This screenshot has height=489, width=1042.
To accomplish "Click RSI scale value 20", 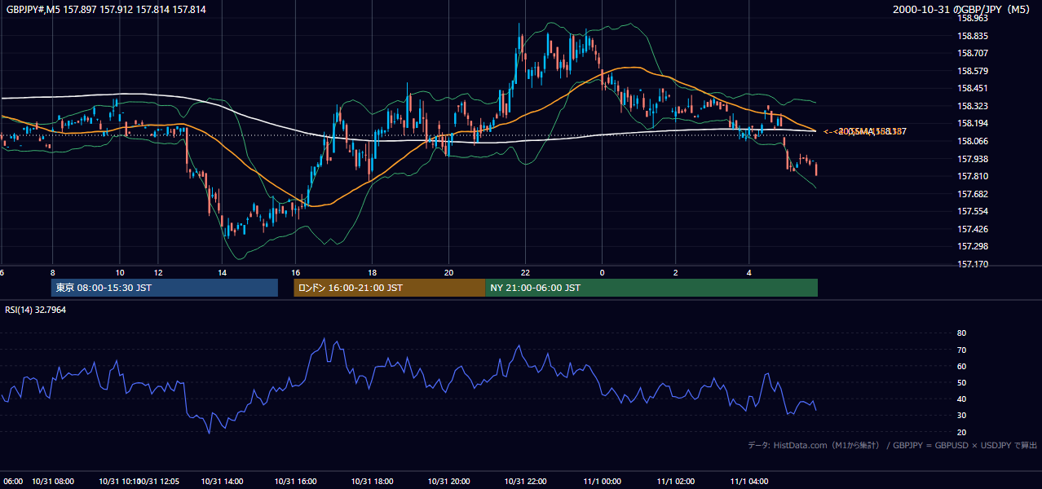I will point(962,432).
